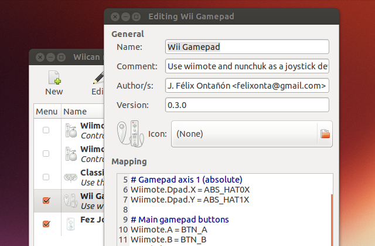Image resolution: width=375 pixels, height=246 pixels.
Task: Focus the Comment input field
Action: pyautogui.click(x=247, y=66)
